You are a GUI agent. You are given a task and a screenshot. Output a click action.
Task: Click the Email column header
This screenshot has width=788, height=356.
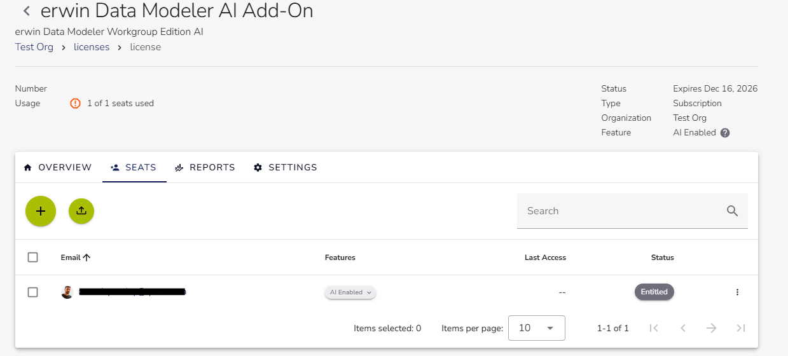pos(71,257)
